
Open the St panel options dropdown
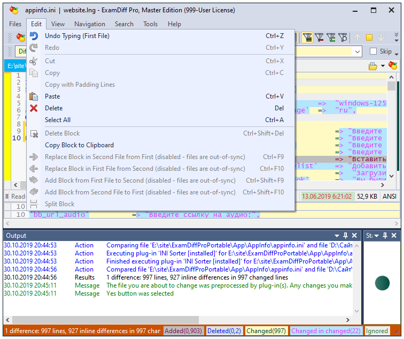376,236
